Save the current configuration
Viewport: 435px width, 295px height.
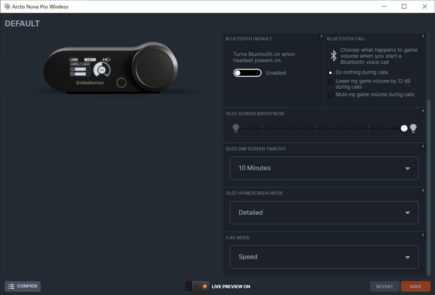point(416,287)
